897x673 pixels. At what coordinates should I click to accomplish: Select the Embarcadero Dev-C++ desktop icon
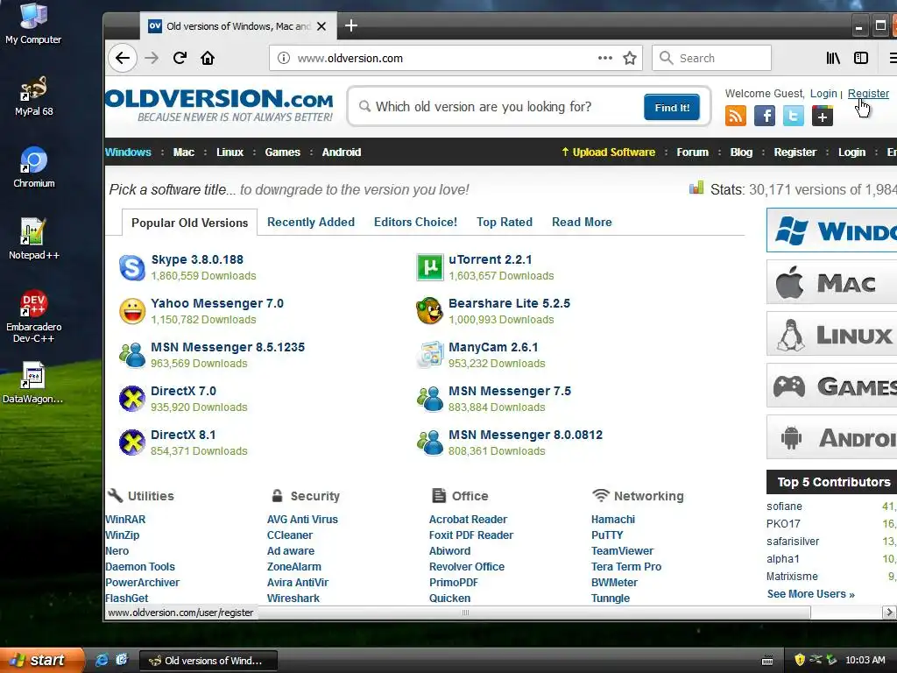pyautogui.click(x=34, y=316)
